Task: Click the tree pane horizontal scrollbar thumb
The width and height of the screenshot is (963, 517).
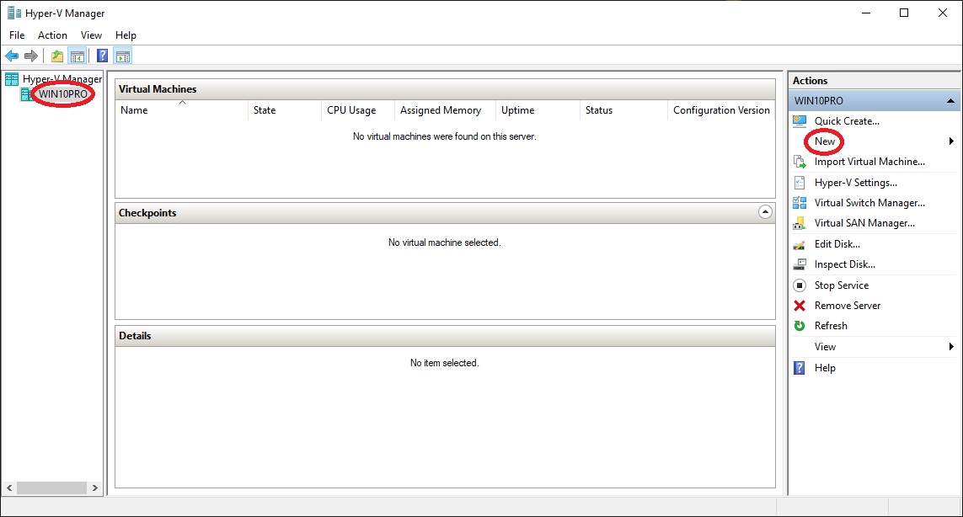Action: tap(51, 488)
